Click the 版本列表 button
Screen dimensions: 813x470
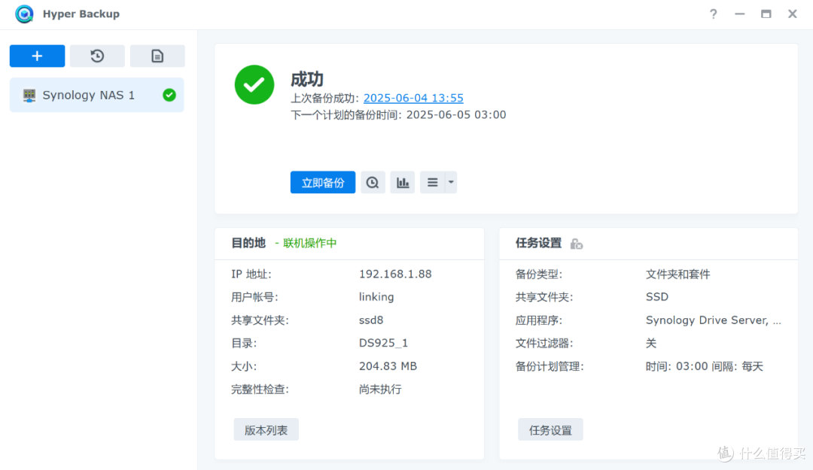point(266,429)
